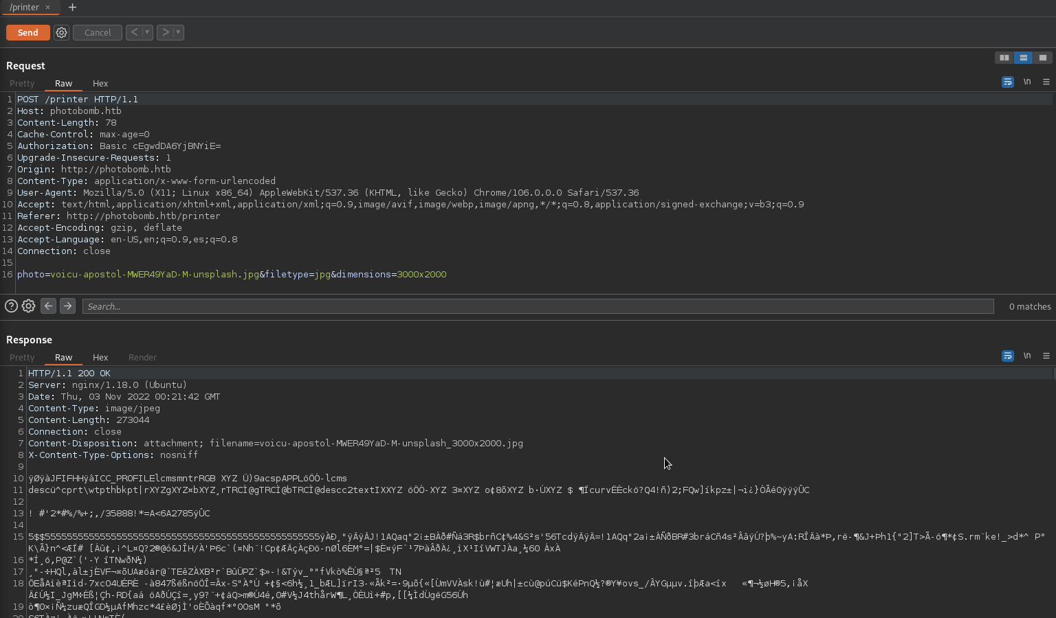Toggle word wrap in Request panel
1056x618 pixels.
[1007, 82]
